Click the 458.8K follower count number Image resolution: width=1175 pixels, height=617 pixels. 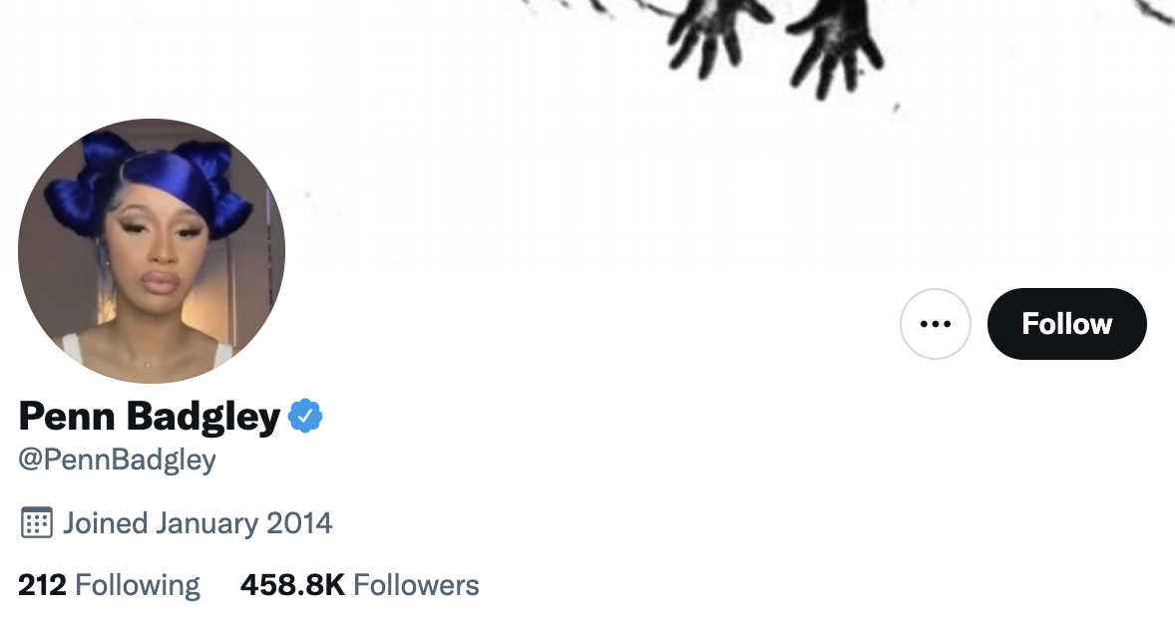tap(293, 585)
